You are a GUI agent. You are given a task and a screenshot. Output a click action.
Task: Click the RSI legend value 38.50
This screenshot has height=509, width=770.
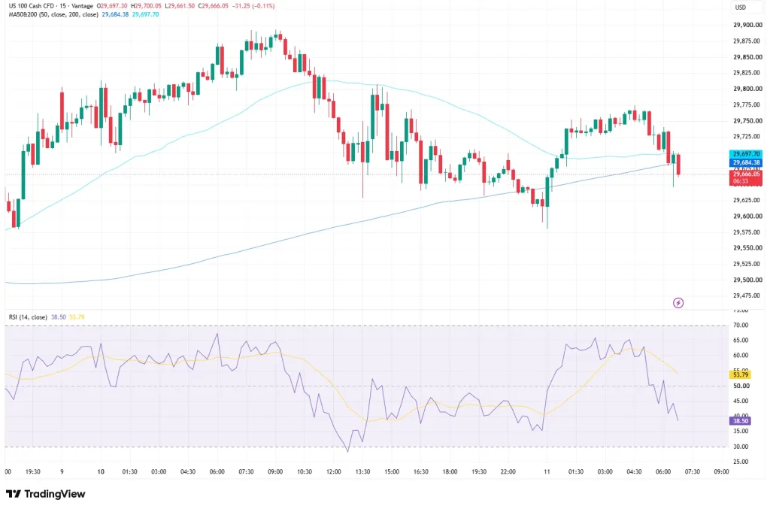pyautogui.click(x=59, y=317)
